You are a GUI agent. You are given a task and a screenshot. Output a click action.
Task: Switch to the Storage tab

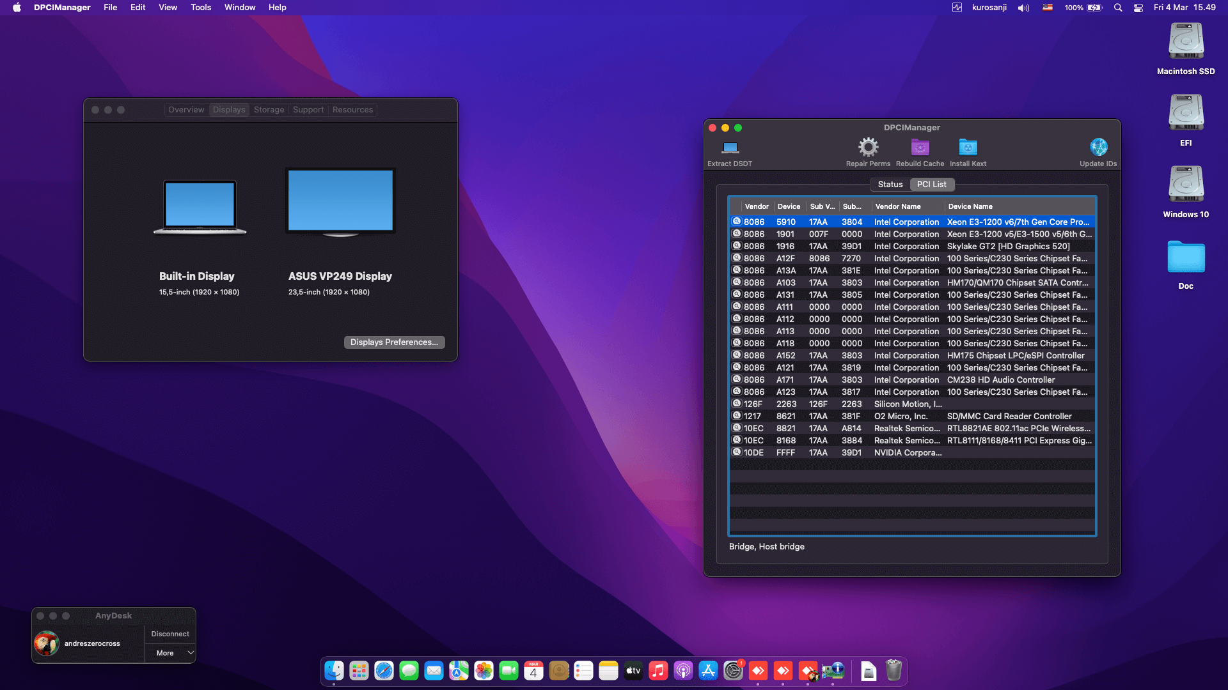click(x=269, y=109)
